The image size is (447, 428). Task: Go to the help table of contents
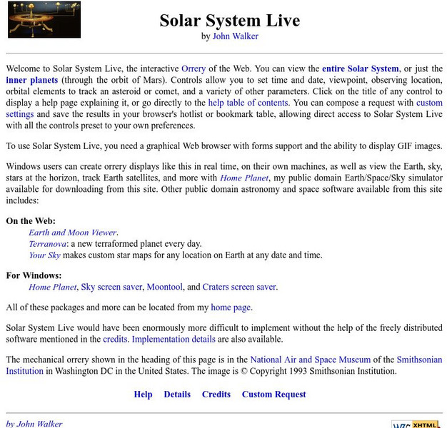(x=248, y=103)
